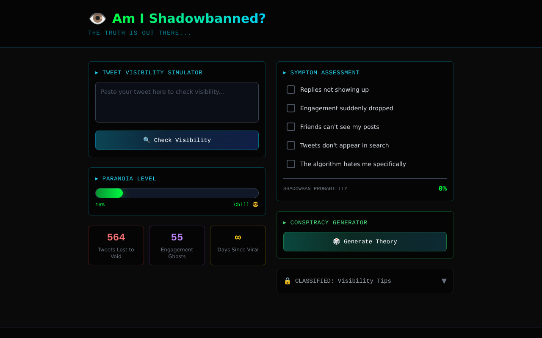
Task: Click the arrow icon before TWEET VISIBILITY SIMULATOR
Action: pyautogui.click(x=97, y=72)
